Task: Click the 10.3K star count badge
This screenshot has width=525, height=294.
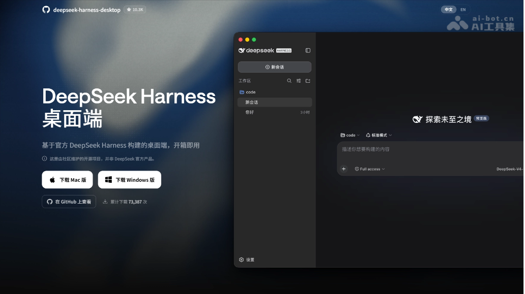Action: pos(135,10)
